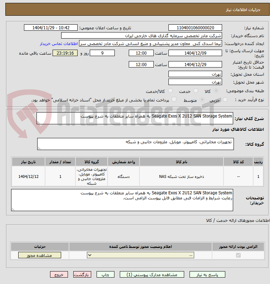The height and width of the screenshot is (284, 270).
Task: Click the buyer notes textbox
Action: [x=122, y=200]
